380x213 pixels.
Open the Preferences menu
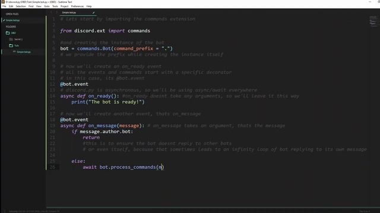pos(77,7)
